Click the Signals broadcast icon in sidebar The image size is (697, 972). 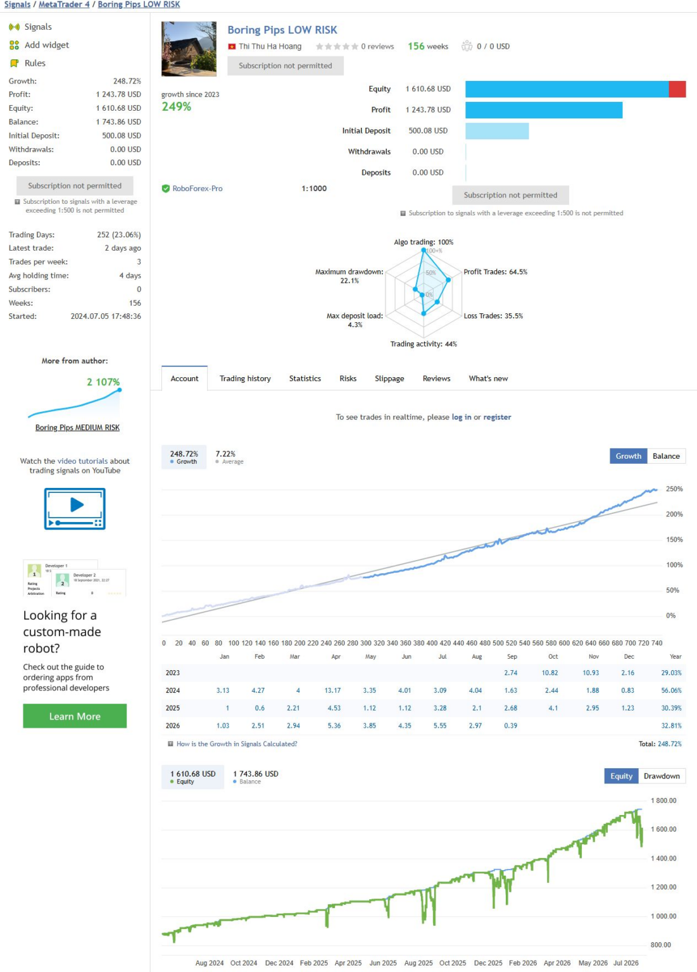(x=14, y=27)
